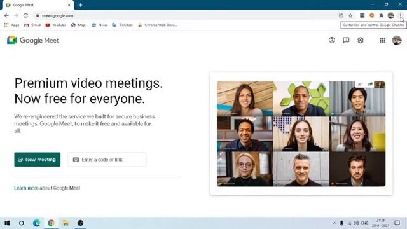The width and height of the screenshot is (407, 229).
Task: Click the browser forward arrow
Action: pyautogui.click(x=16, y=15)
